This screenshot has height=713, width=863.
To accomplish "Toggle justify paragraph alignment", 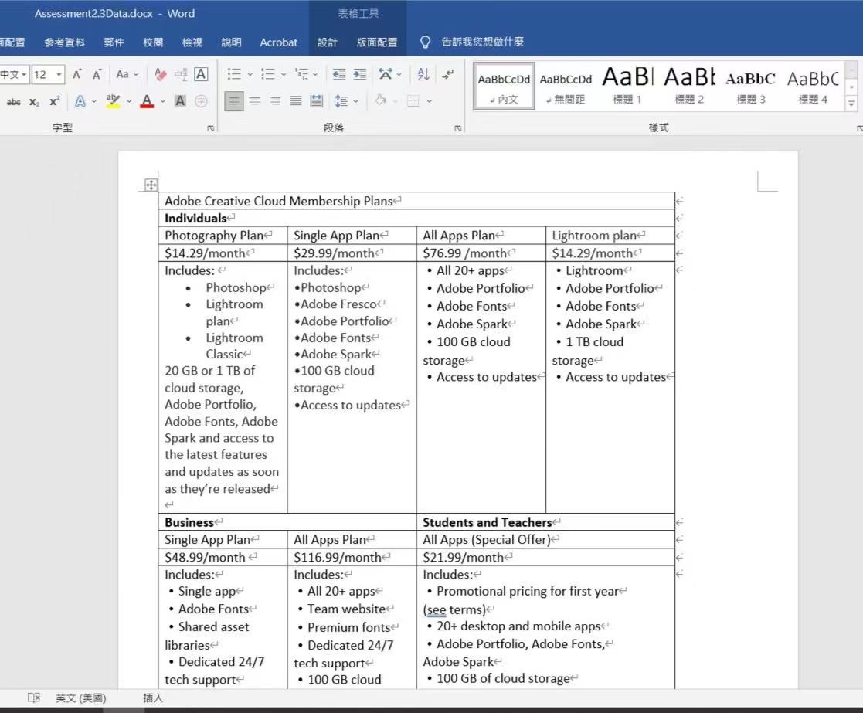I will coord(296,101).
